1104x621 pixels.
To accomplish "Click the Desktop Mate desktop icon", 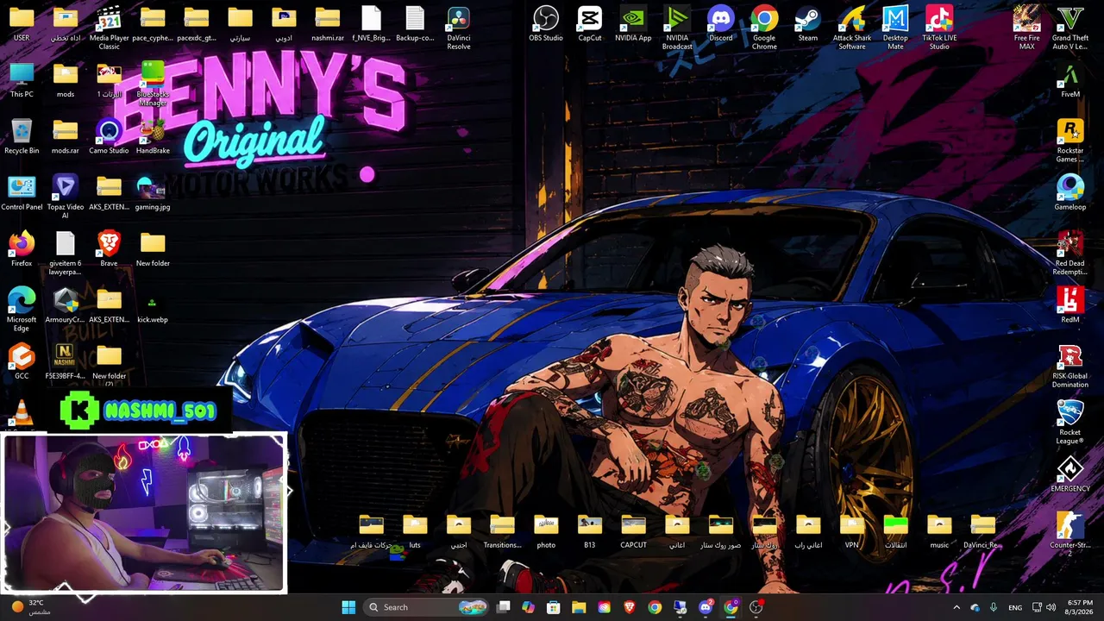I will click(895, 28).
